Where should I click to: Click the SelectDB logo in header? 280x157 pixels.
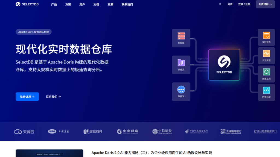pyautogui.click(x=27, y=4)
